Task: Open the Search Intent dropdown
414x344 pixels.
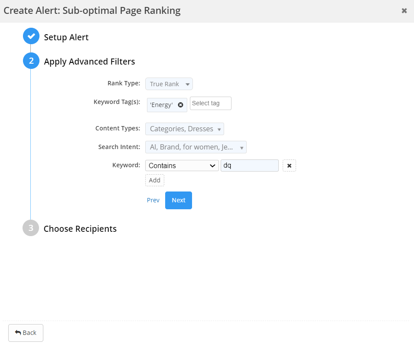Action: 196,147
